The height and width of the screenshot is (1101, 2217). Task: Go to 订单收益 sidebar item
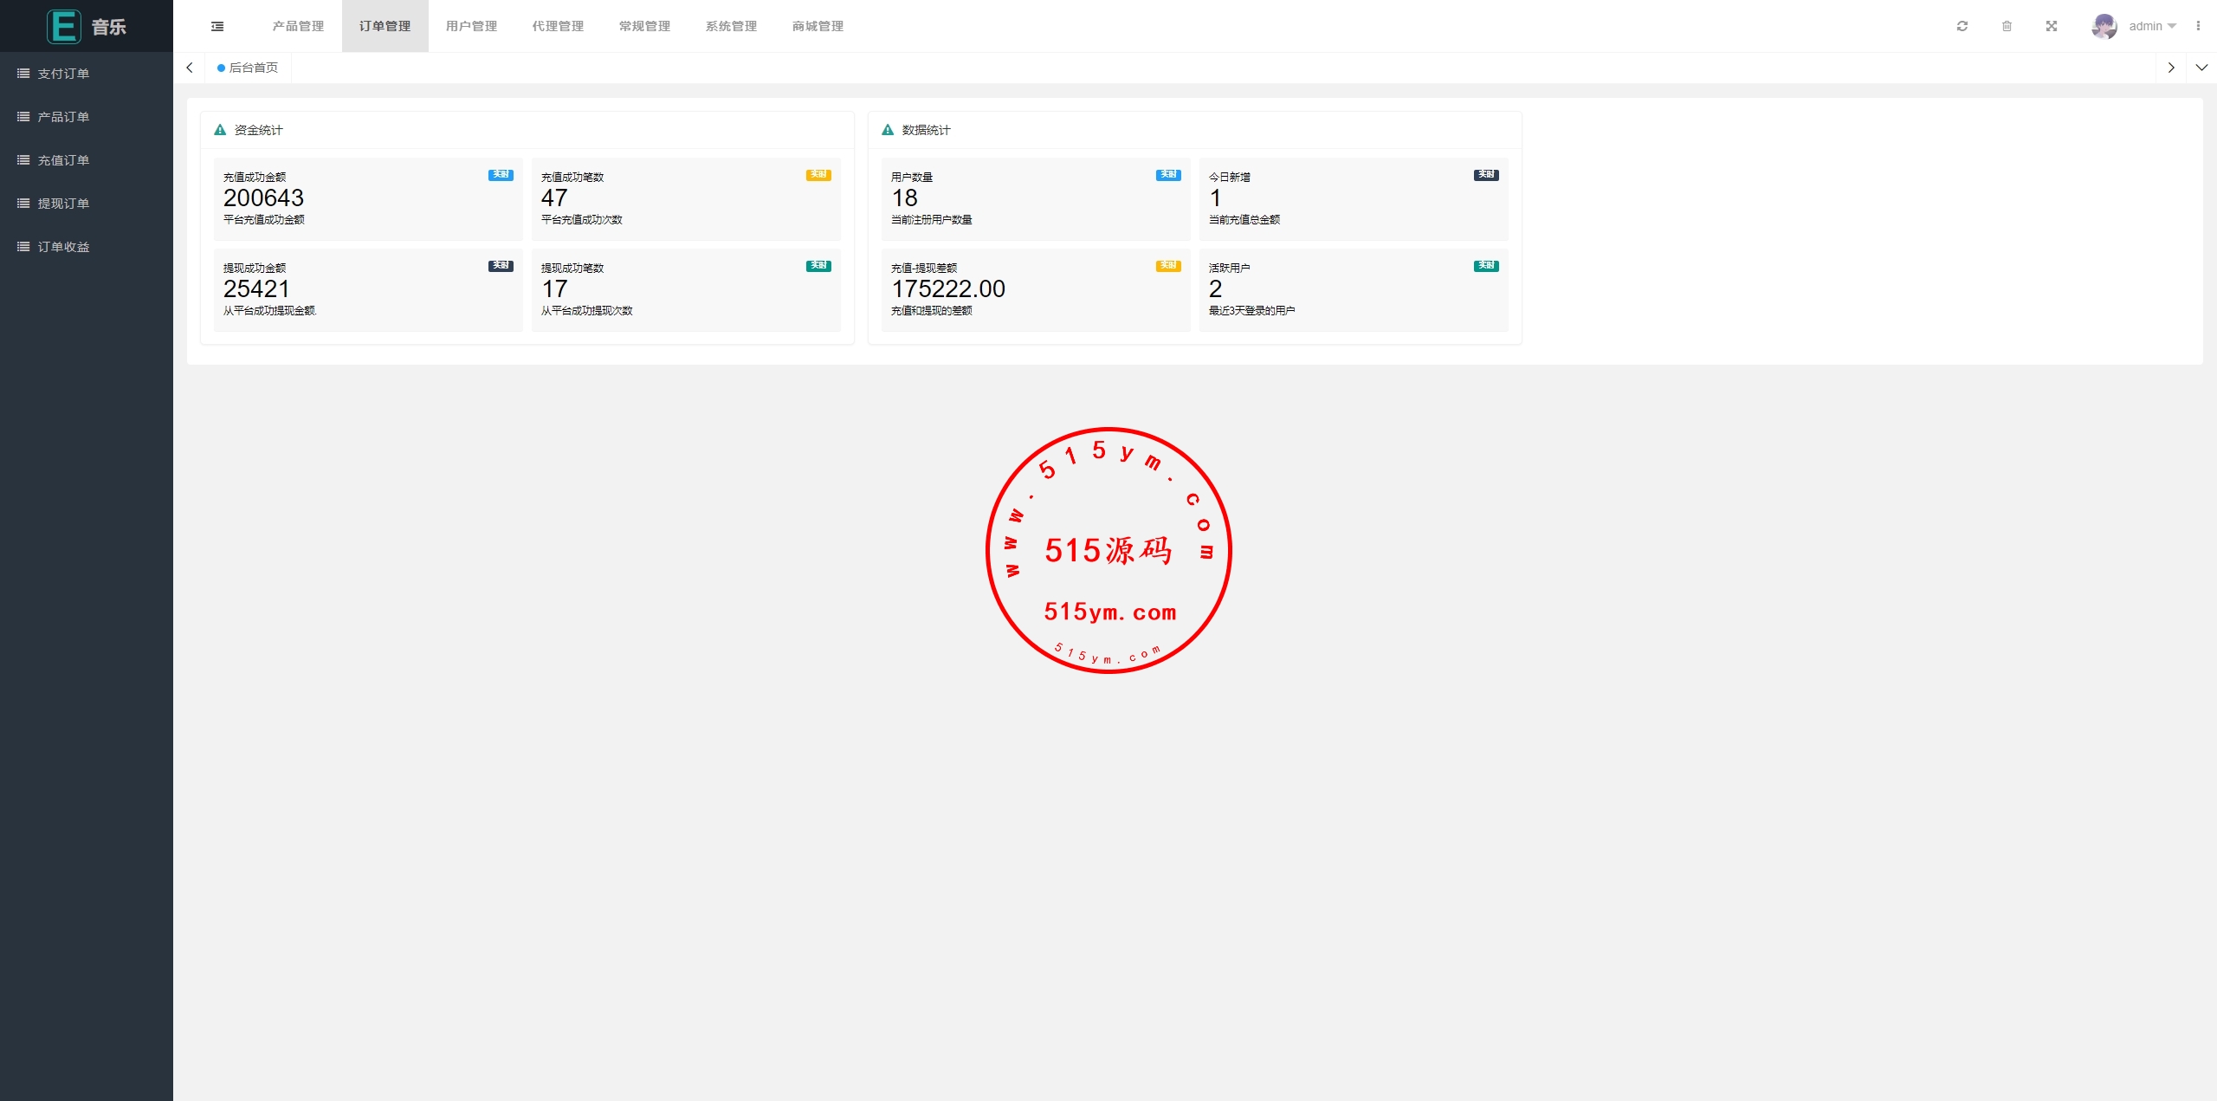pyautogui.click(x=63, y=247)
